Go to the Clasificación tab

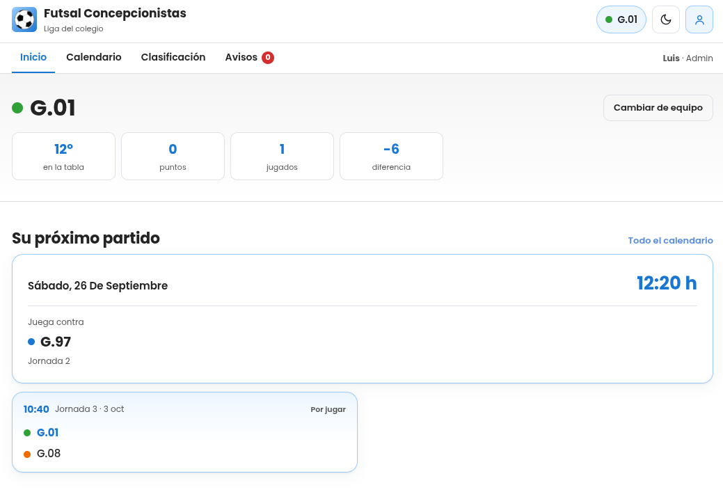[x=173, y=58]
